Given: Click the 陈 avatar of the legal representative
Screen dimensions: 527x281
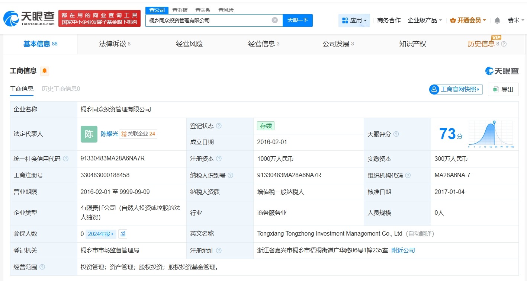Looking at the screenshot, I should click(89, 134).
